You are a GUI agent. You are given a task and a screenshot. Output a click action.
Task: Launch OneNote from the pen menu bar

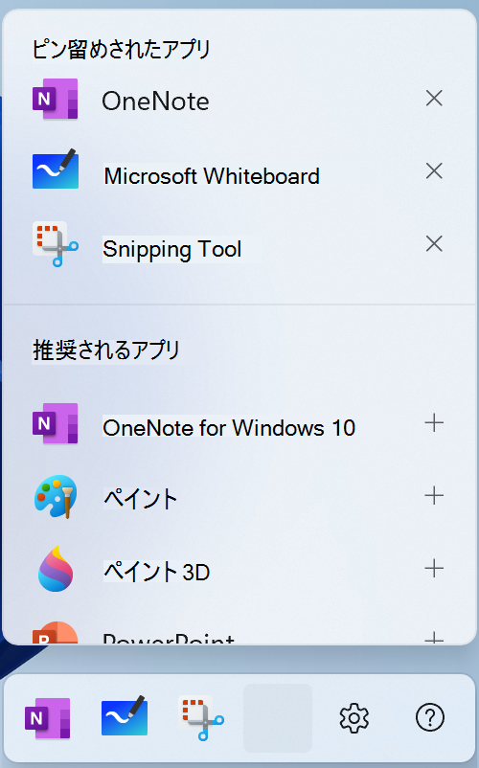pyautogui.click(x=48, y=718)
